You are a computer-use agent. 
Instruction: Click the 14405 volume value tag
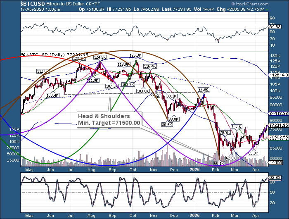[275, 164]
